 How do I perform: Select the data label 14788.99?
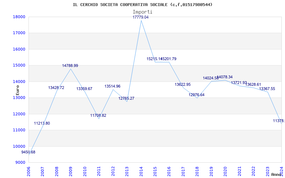[x=70, y=66]
